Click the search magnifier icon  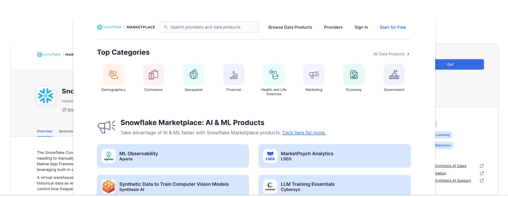166,27
